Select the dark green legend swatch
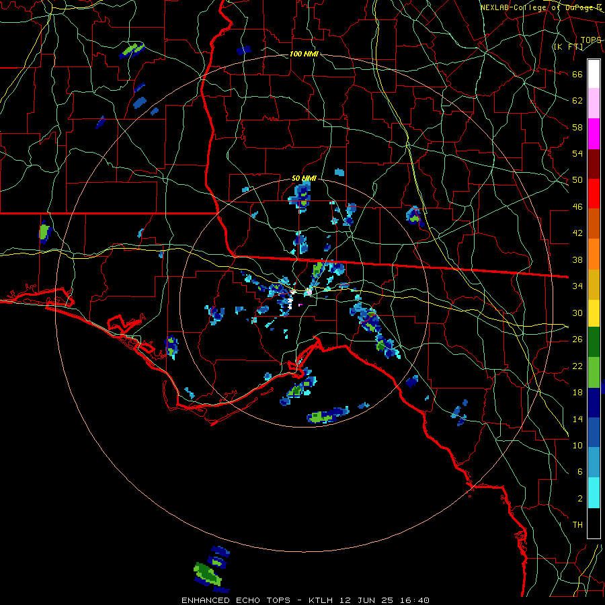Viewport: 605px width, 605px height. (594, 342)
